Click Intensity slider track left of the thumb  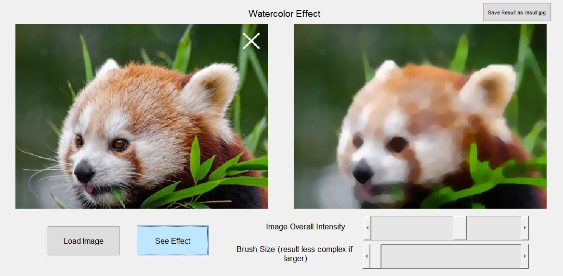412,228
